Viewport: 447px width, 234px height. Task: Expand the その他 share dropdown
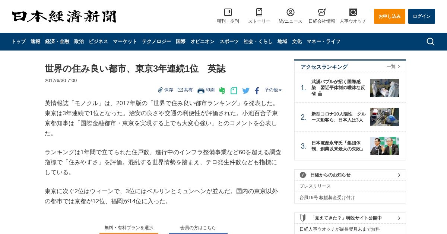[x=273, y=90]
